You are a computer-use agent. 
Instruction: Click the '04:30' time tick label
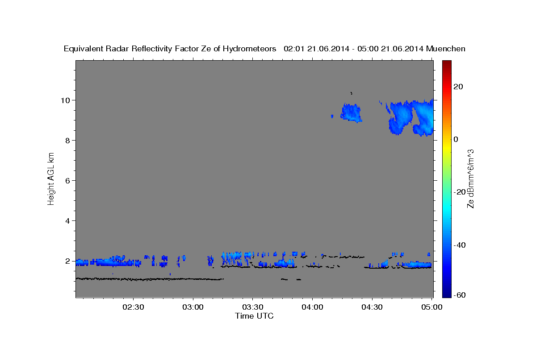pyautogui.click(x=372, y=307)
